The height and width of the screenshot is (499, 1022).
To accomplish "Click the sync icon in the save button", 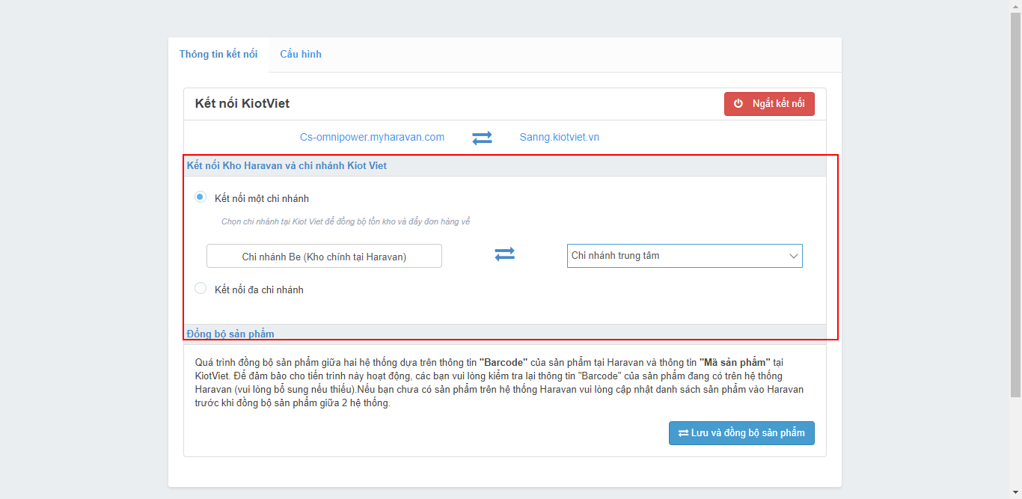I will pos(683,433).
